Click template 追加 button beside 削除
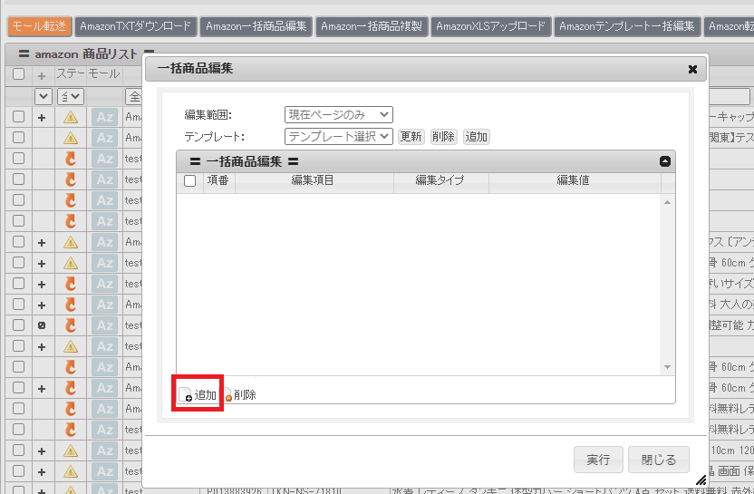The height and width of the screenshot is (494, 754). tap(476, 137)
